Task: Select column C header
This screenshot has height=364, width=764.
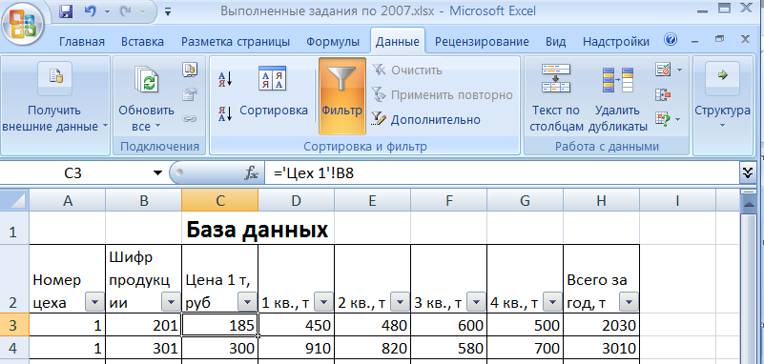Action: click(219, 200)
